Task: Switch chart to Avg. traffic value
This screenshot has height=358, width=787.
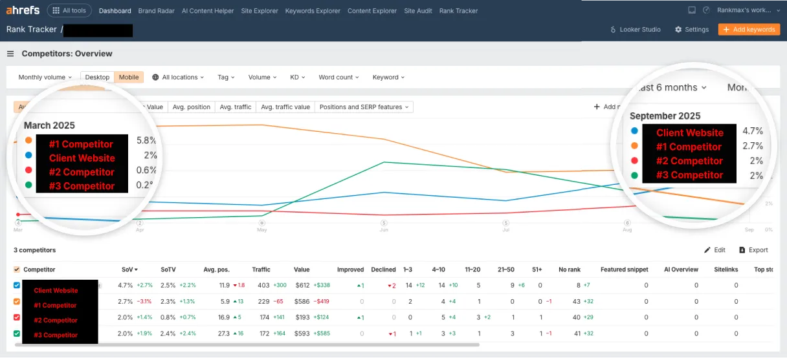Action: tap(285, 107)
